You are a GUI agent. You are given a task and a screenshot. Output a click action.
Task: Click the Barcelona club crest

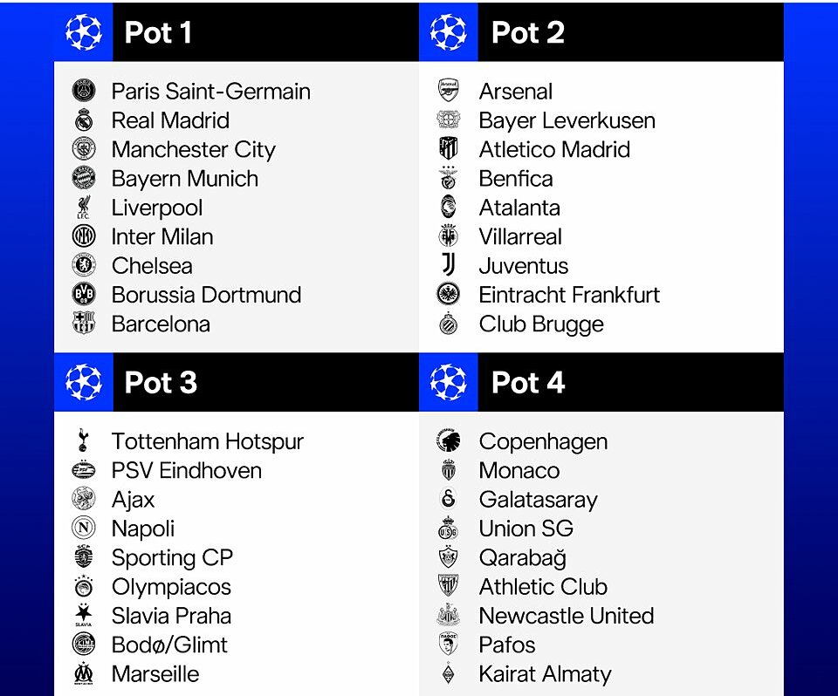pos(84,324)
